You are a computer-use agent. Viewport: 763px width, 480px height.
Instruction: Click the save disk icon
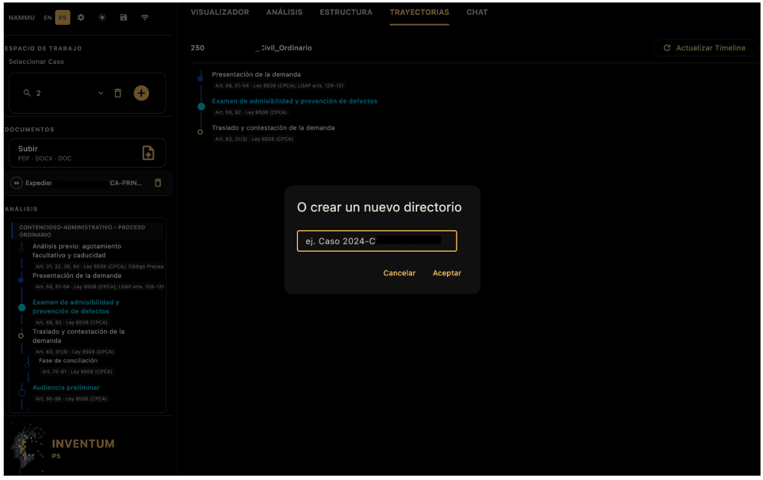pyautogui.click(x=123, y=17)
